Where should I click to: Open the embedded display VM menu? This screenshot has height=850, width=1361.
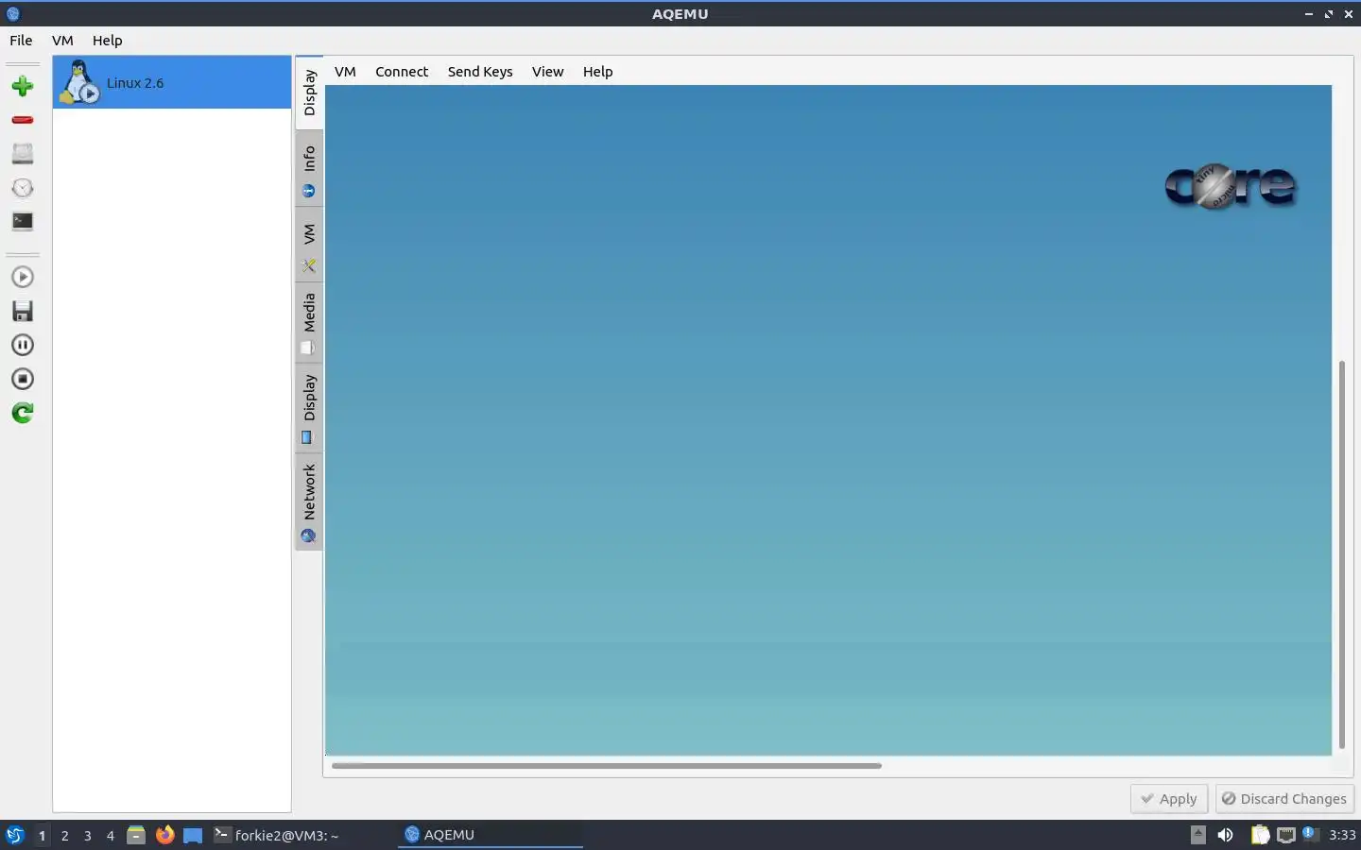coord(345,72)
